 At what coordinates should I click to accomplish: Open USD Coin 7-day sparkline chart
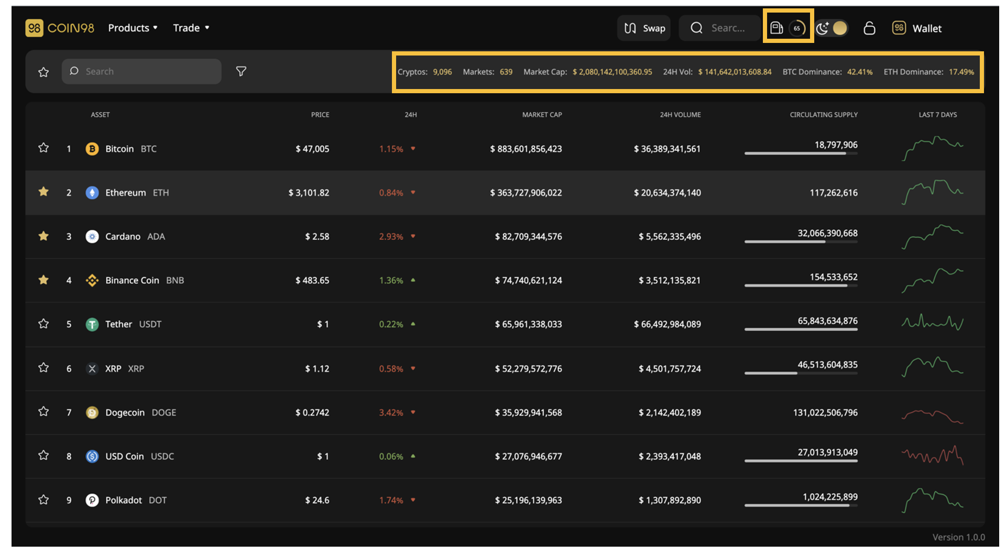933,455
